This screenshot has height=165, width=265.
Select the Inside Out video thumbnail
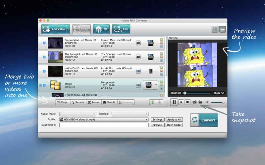(x=55, y=71)
